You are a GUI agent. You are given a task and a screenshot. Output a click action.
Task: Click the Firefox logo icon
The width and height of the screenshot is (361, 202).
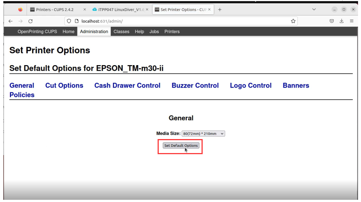[x=20, y=10]
